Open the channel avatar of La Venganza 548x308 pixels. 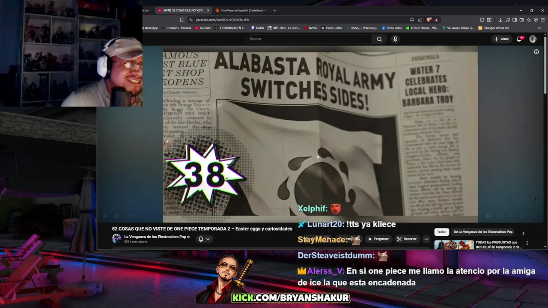[116, 239]
